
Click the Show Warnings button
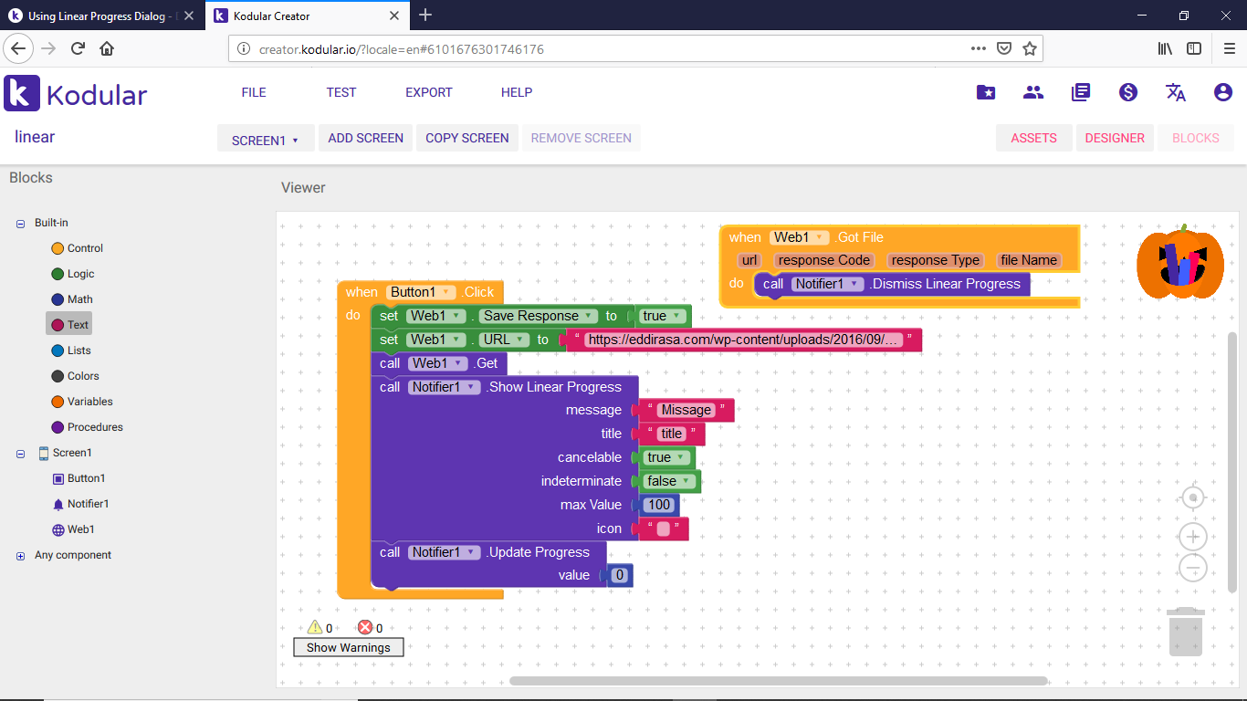point(349,647)
